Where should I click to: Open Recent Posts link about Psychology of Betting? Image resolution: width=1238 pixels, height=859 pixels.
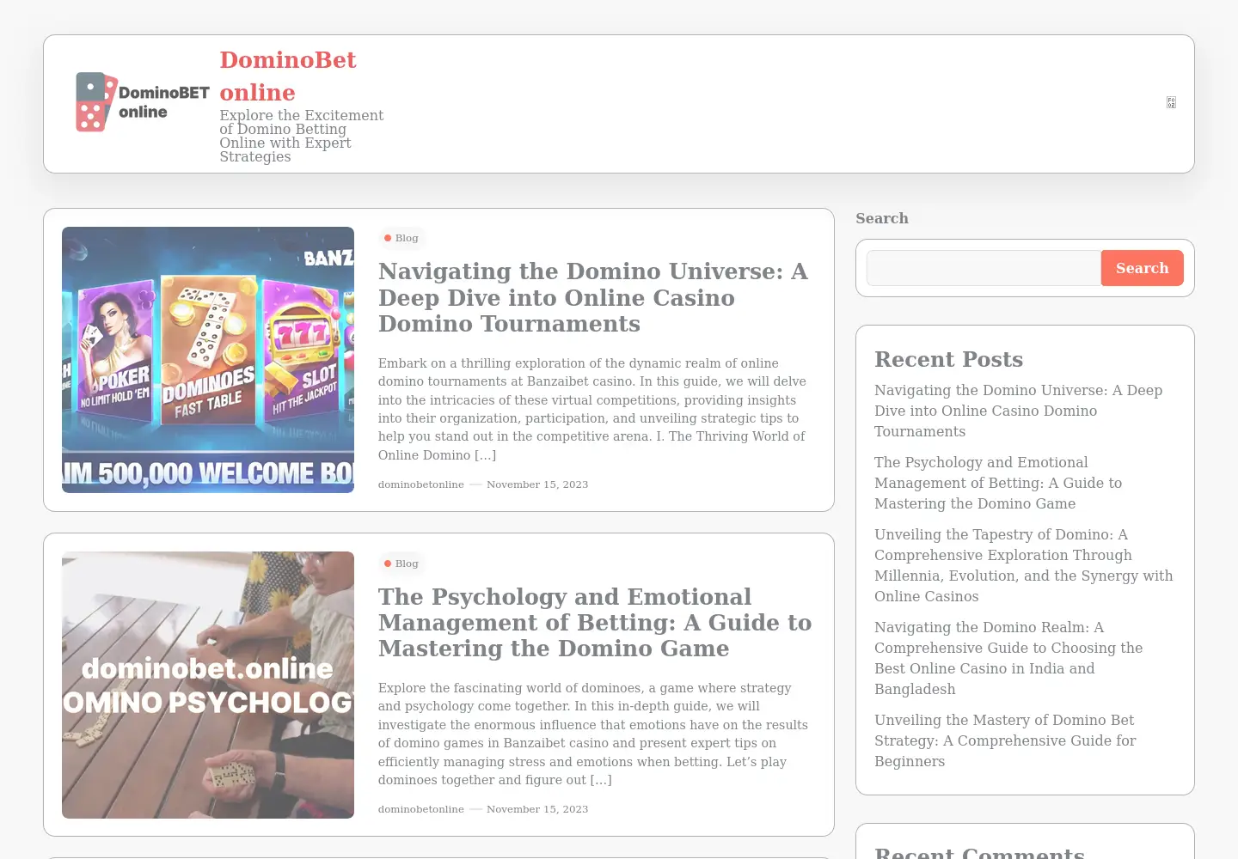pos(998,483)
